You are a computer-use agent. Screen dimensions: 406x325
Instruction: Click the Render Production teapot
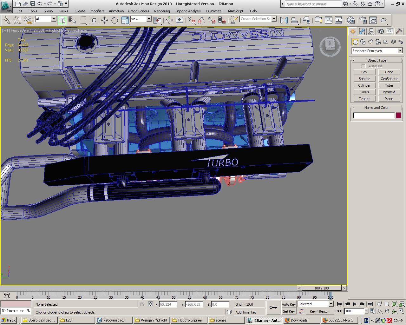(x=383, y=20)
